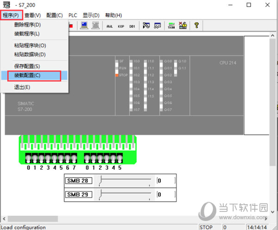
Task: Open help with the yellow question mark icon
Action: point(196,26)
